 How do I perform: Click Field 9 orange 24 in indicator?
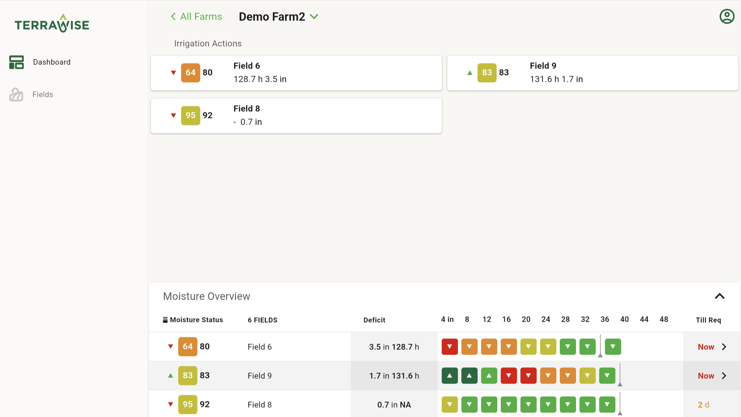[x=548, y=376]
